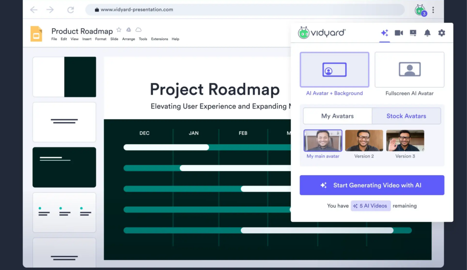Star the Product Roadmap document
The image size is (467, 270).
(x=119, y=30)
